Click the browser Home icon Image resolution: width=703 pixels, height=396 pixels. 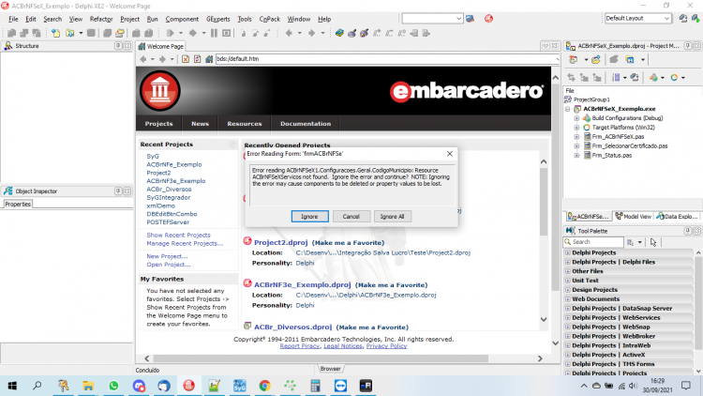click(x=209, y=59)
